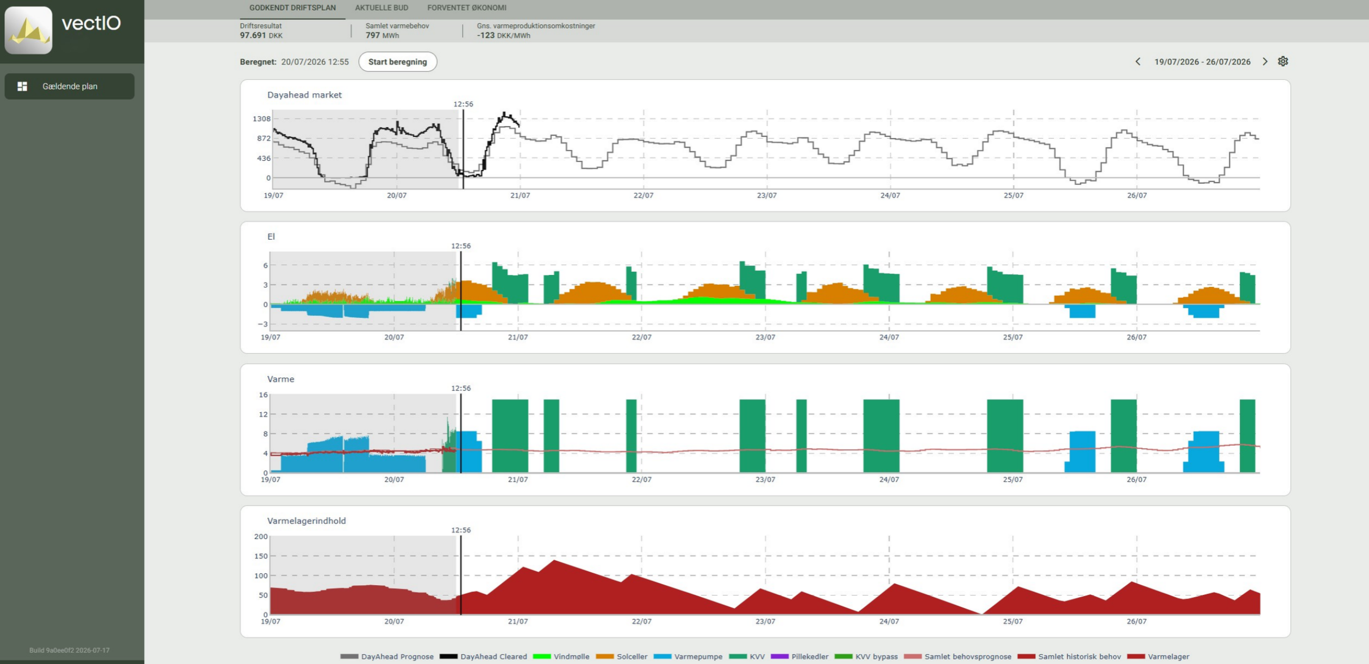Toggle Samlet historisk behov legend entry

pyautogui.click(x=1069, y=656)
